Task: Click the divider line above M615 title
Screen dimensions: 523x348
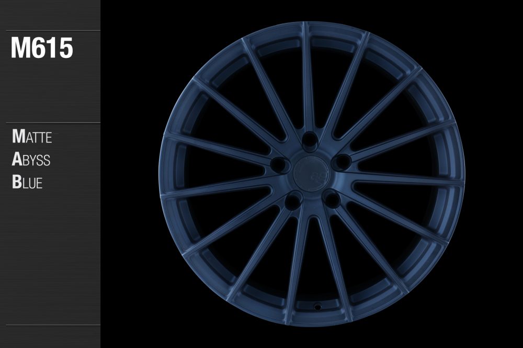Action: 50,31
